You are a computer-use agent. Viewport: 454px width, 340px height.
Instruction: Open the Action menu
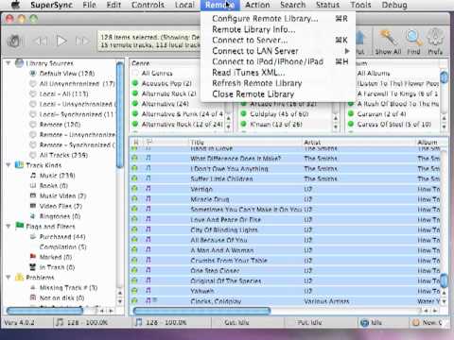[x=257, y=5]
